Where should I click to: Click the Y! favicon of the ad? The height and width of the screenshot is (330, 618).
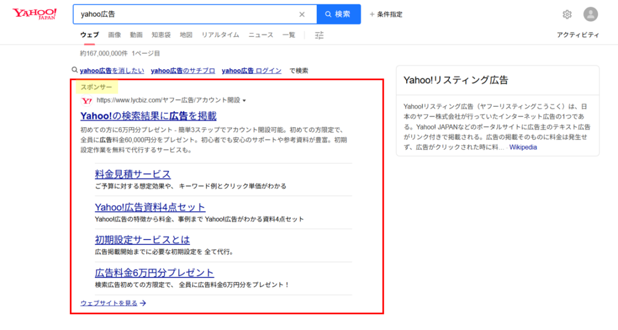pyautogui.click(x=86, y=100)
